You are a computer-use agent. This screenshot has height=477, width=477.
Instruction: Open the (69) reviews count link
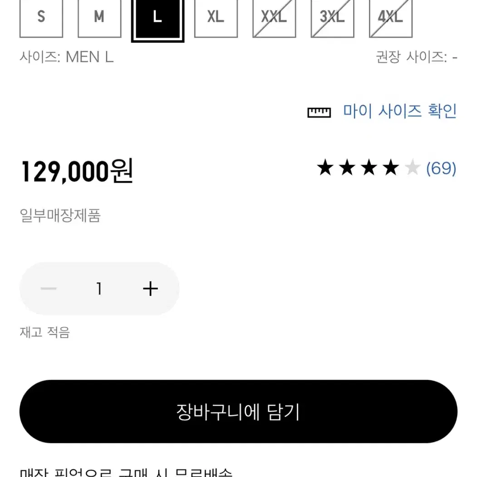[x=441, y=168]
